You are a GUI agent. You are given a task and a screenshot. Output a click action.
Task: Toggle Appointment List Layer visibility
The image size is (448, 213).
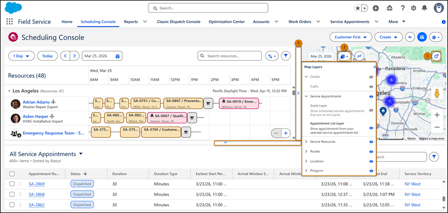point(371,128)
